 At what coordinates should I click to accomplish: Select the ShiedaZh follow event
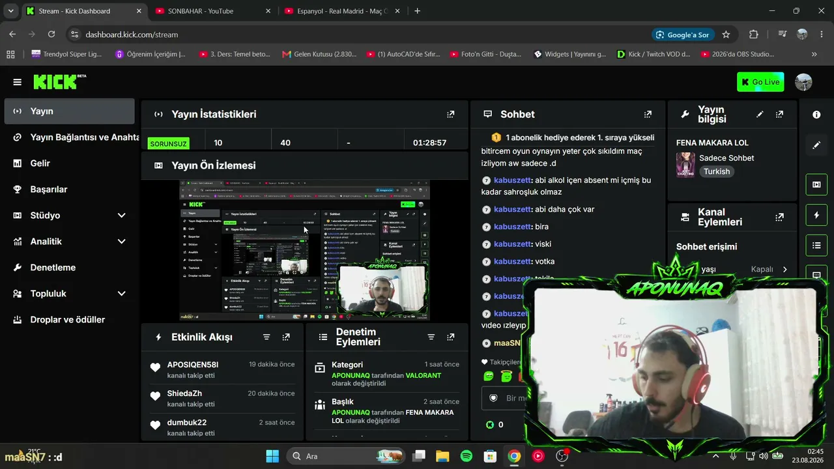click(x=223, y=399)
